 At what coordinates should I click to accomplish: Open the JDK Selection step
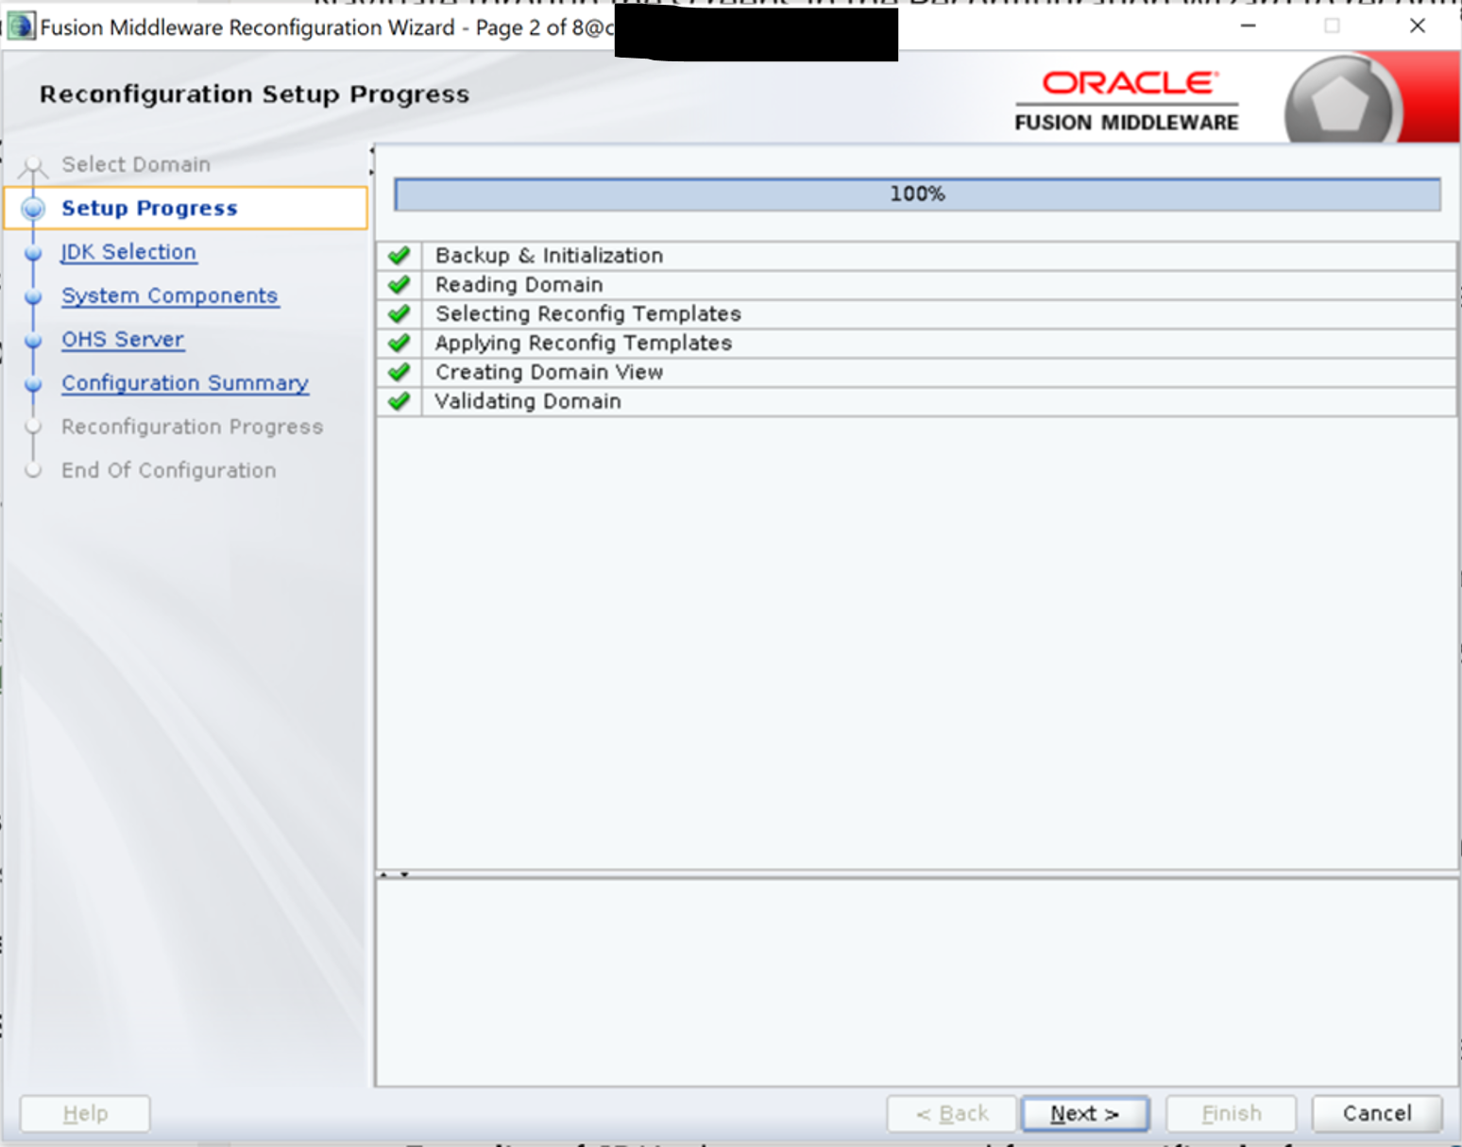tap(128, 252)
